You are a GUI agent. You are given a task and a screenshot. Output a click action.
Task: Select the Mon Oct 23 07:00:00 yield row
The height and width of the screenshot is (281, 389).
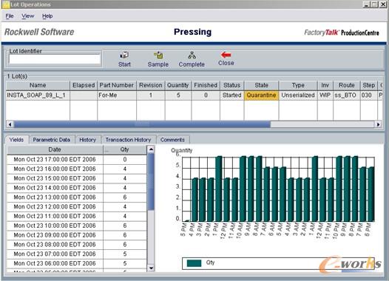point(77,254)
